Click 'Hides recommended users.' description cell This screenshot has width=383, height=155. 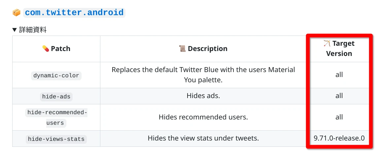click(x=203, y=117)
